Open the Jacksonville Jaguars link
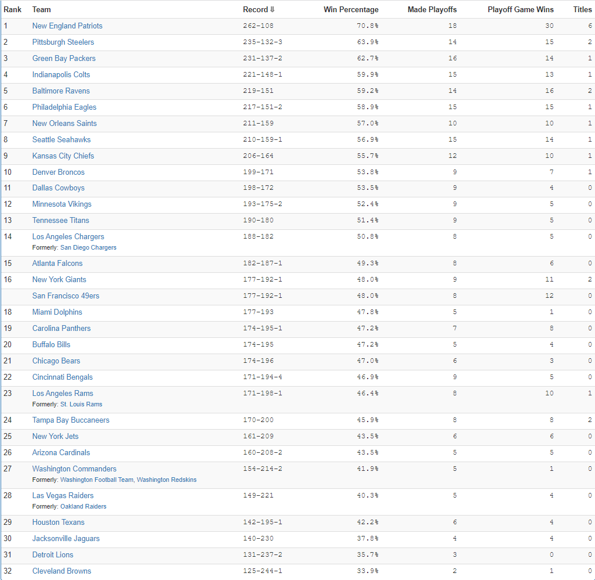This screenshot has height=580, width=595. click(66, 539)
